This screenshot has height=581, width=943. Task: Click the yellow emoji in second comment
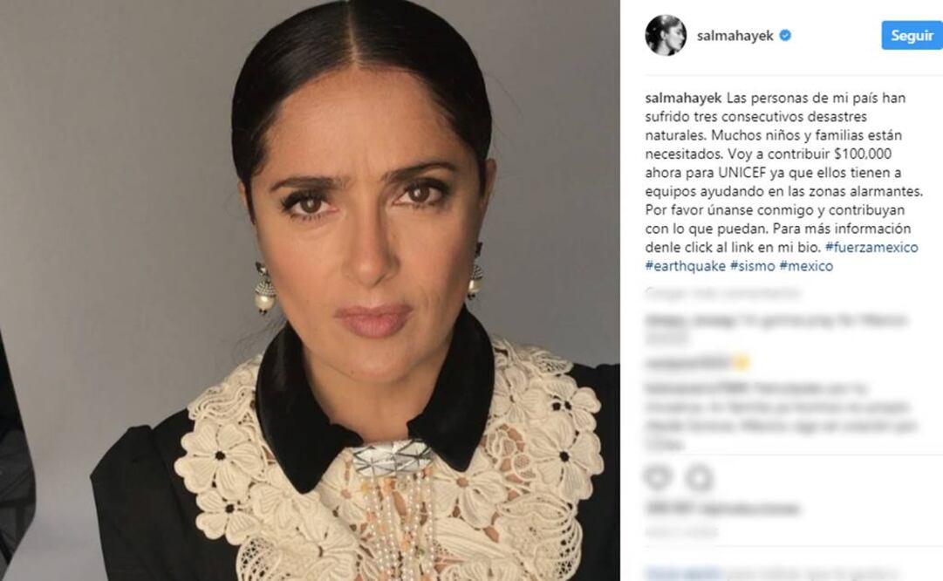[741, 363]
